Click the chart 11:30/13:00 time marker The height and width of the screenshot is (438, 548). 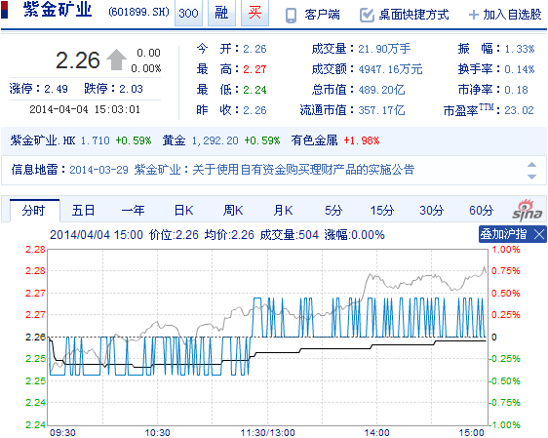(267, 433)
